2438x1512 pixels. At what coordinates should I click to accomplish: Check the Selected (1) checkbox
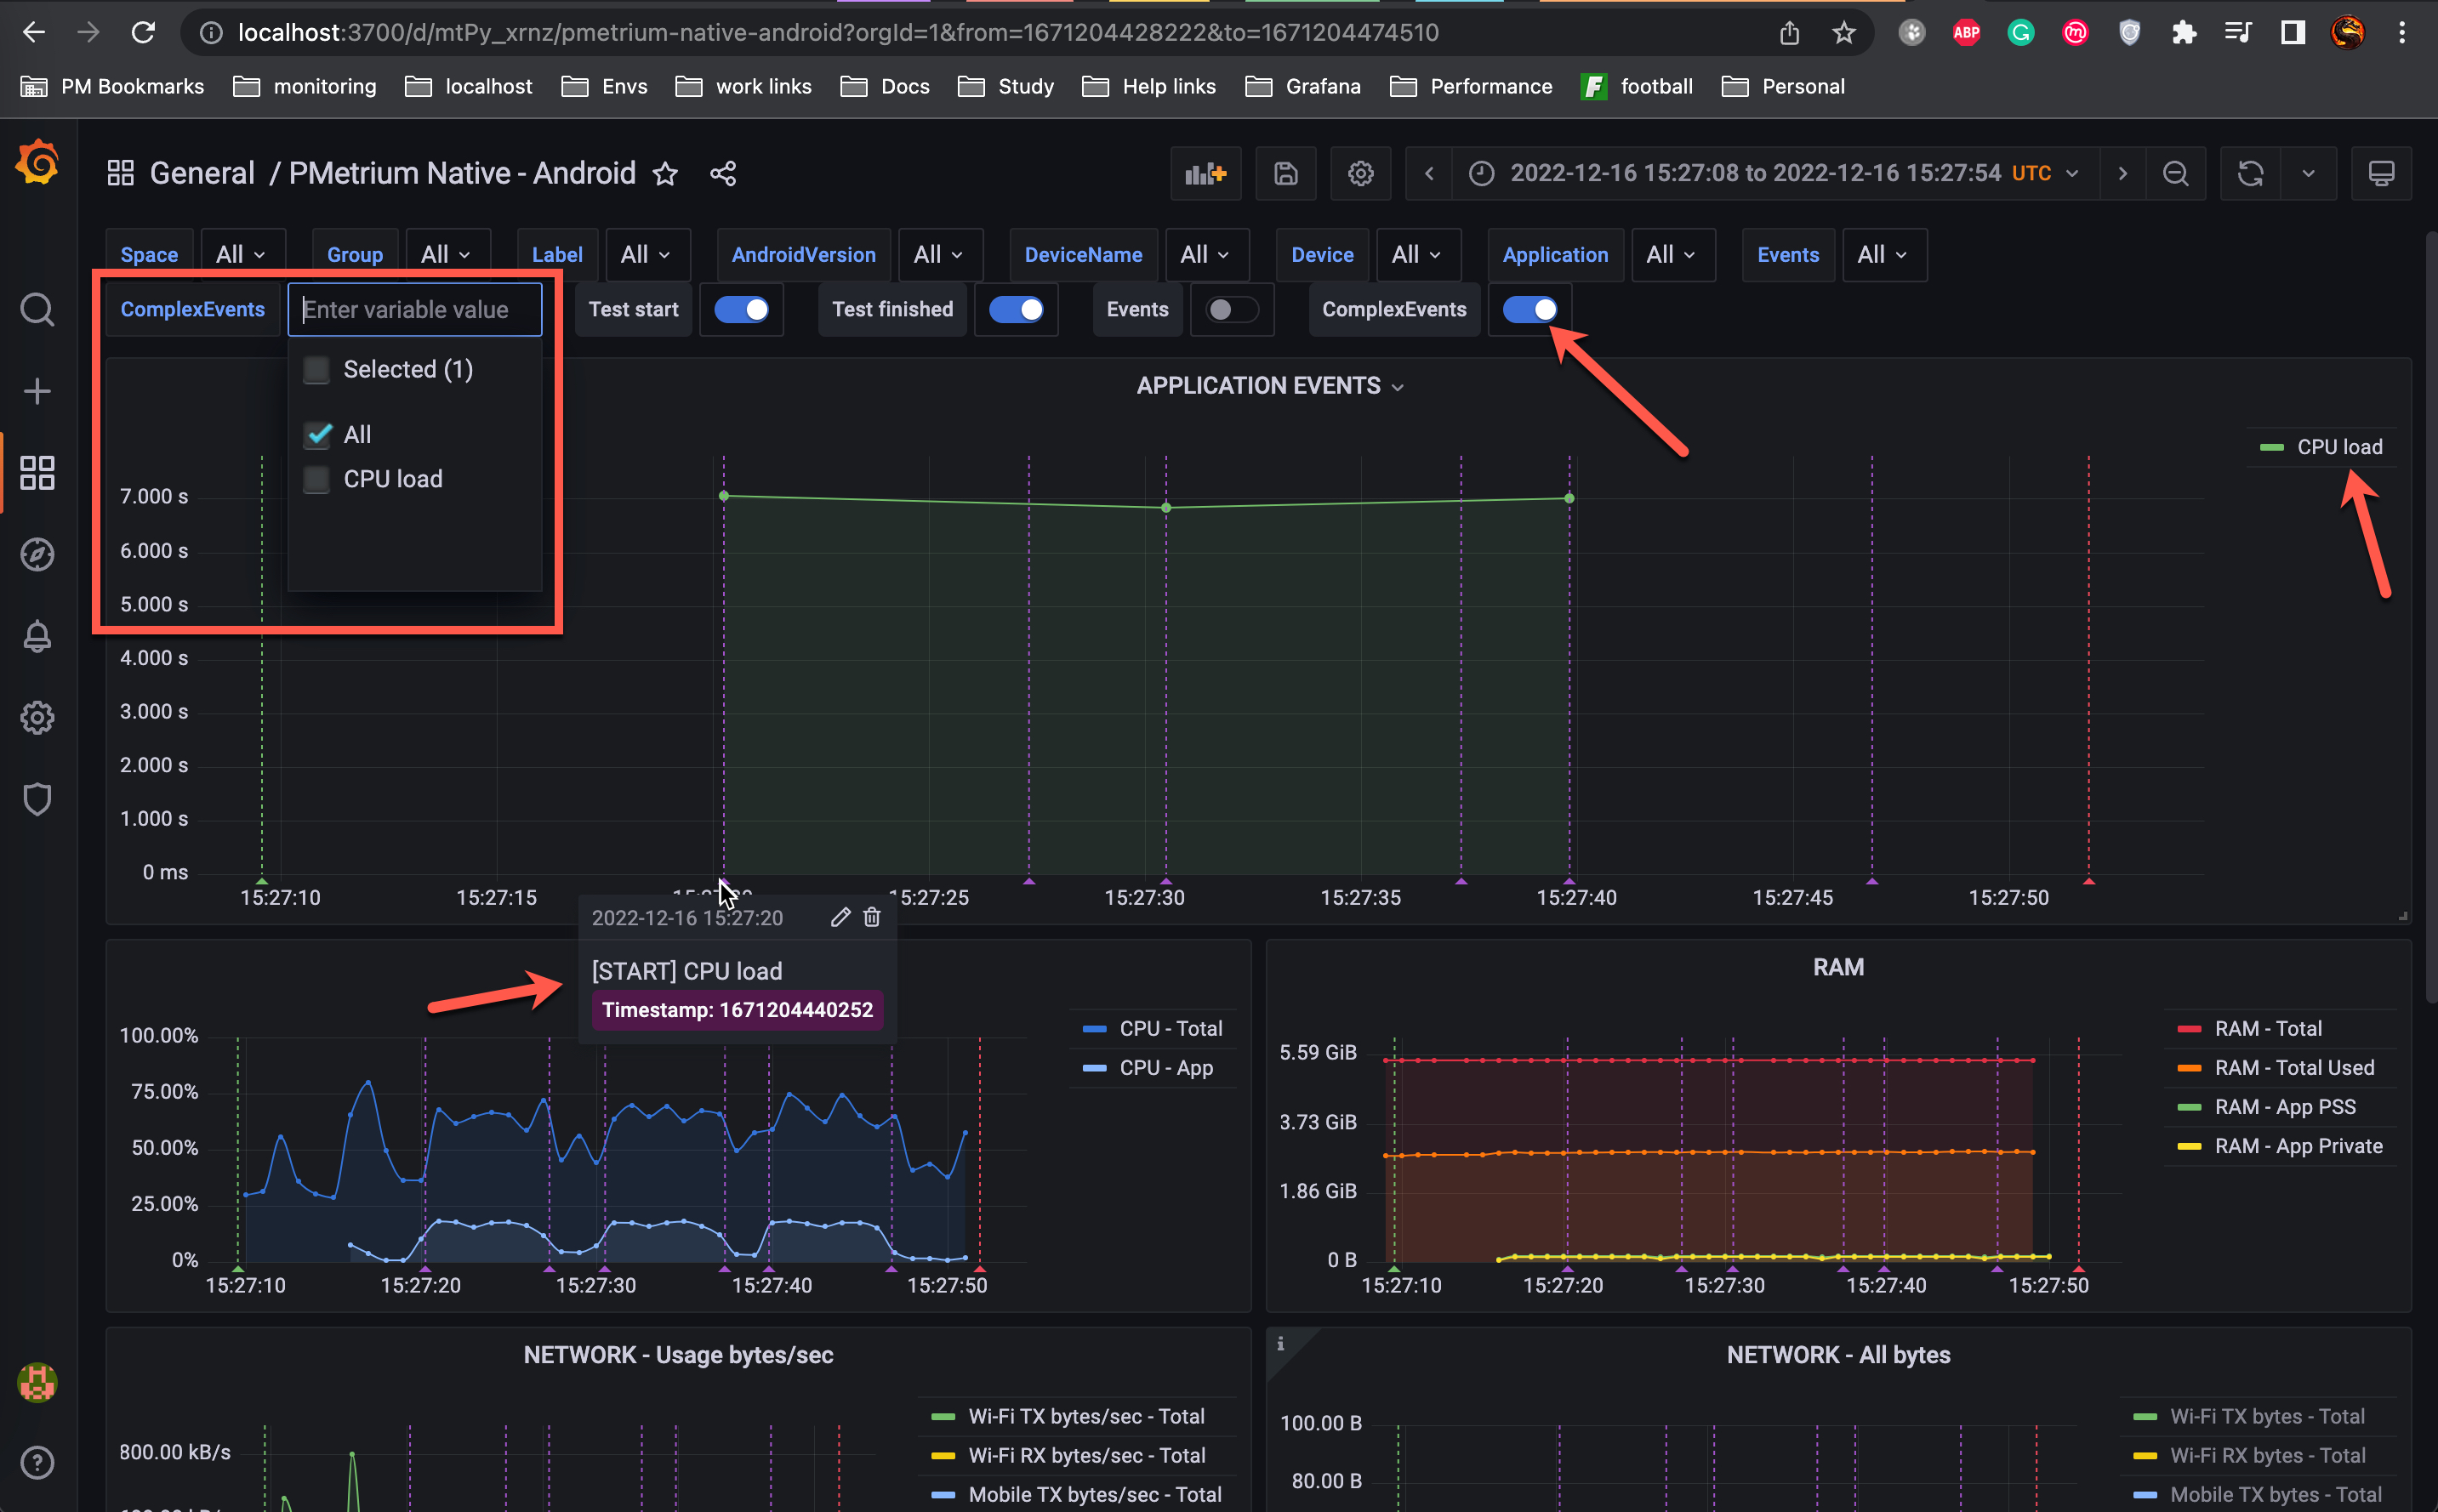tap(317, 370)
